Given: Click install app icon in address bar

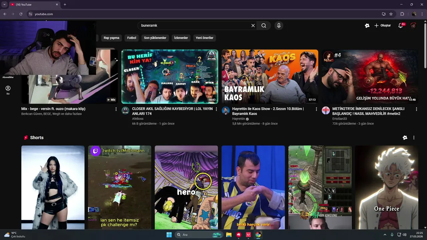Looking at the screenshot, I should click(x=384, y=14).
